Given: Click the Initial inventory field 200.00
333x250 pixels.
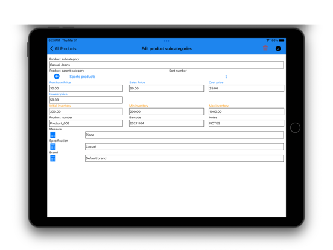Looking at the screenshot, I should [86, 112].
